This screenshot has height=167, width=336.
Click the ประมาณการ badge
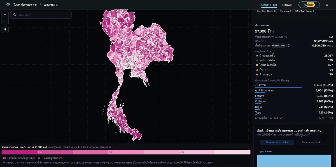[278, 46]
